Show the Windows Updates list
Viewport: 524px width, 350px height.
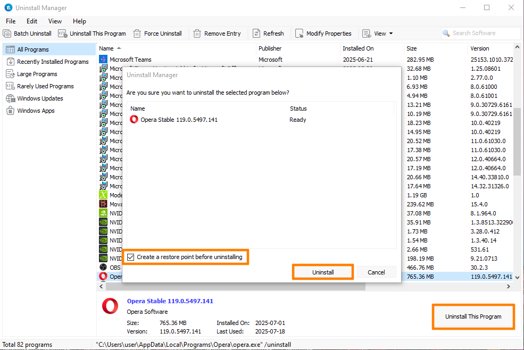point(40,98)
